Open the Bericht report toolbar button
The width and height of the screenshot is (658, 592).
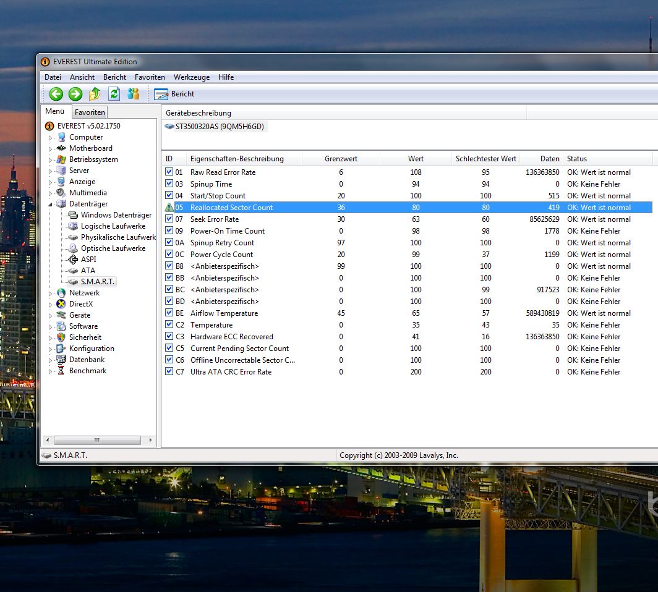pyautogui.click(x=174, y=94)
